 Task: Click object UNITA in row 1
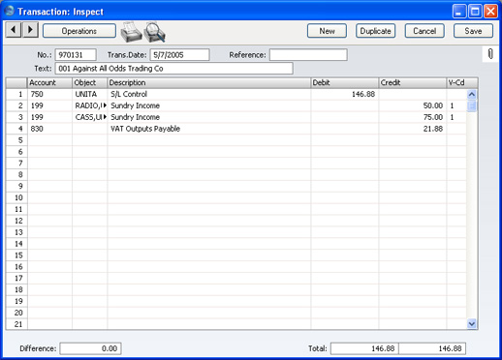pyautogui.click(x=86, y=94)
